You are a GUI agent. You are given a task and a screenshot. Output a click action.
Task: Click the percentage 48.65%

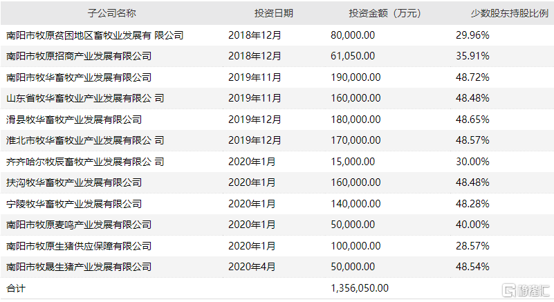point(472,120)
